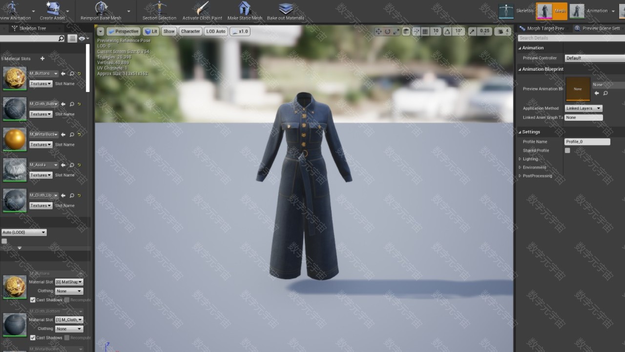
Task: Uncheck Cast Shadows for M_Cloth_Bottom section
Action: [x=33, y=337]
